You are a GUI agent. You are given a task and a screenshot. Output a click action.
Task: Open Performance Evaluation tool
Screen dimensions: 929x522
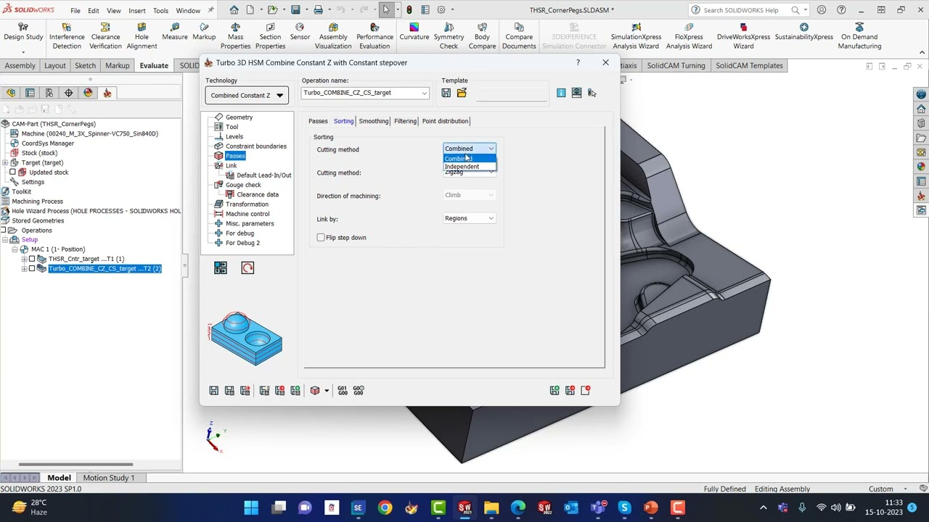pos(375,36)
